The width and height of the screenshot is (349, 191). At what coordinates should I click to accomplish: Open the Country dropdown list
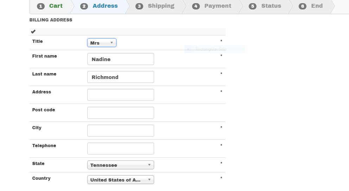tap(120, 180)
